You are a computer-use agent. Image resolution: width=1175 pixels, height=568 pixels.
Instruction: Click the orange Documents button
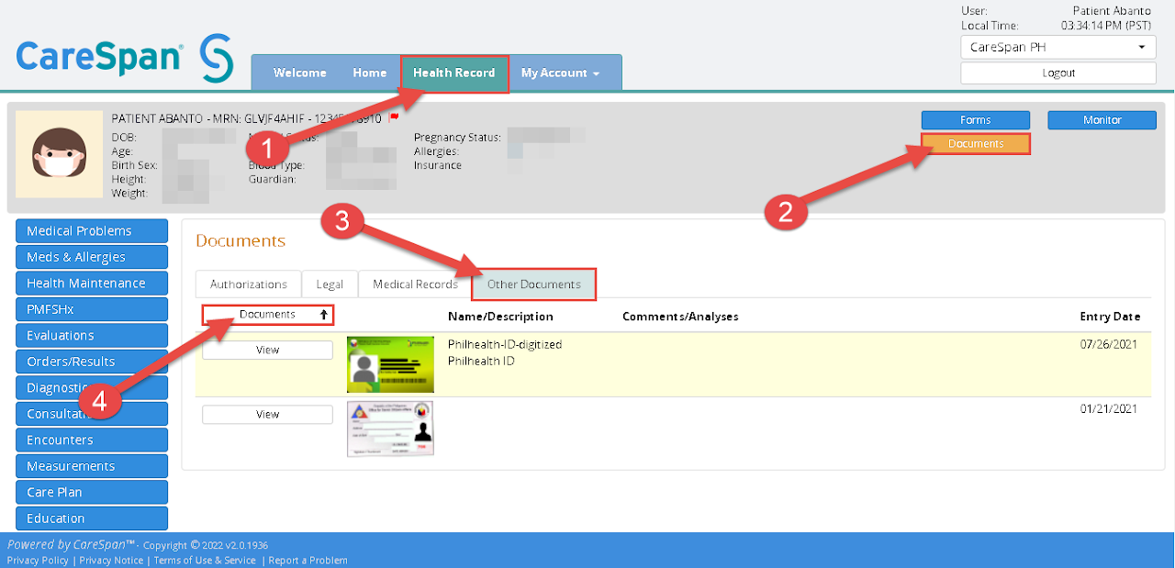(976, 144)
